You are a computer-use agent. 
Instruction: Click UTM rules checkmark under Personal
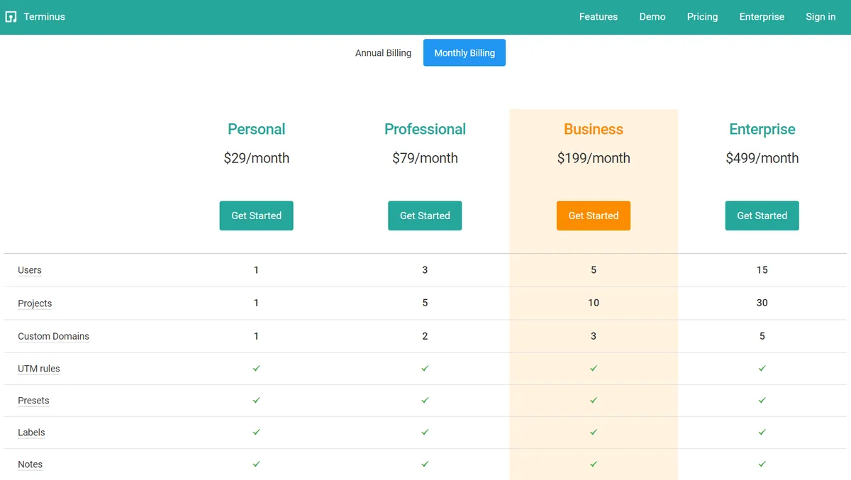tap(256, 369)
